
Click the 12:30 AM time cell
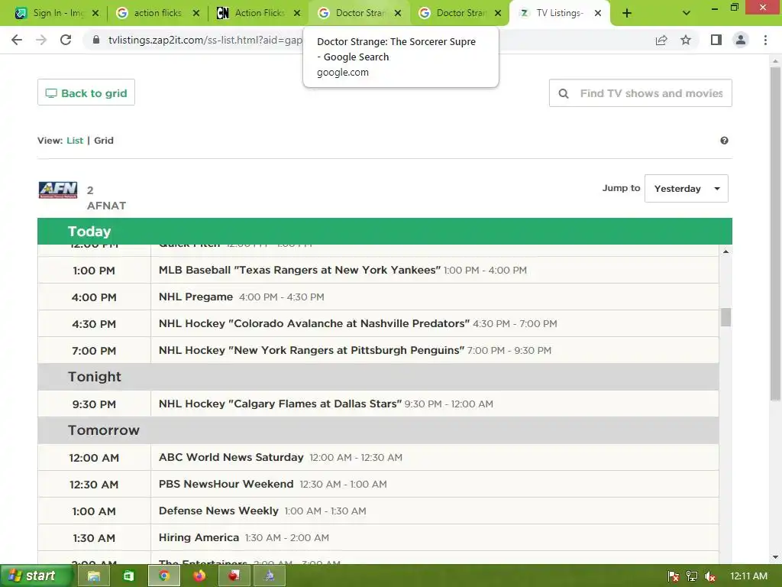(x=94, y=484)
